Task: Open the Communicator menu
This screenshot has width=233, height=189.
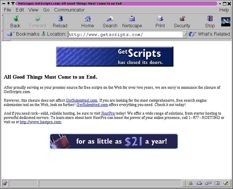Action: pyautogui.click(x=69, y=10)
